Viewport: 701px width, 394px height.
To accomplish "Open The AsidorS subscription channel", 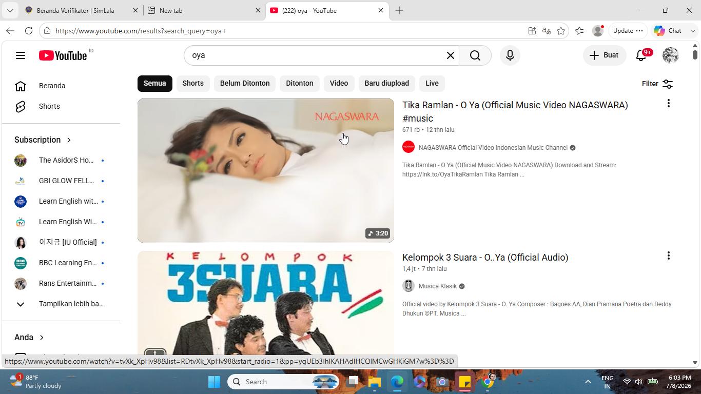I will pos(61,160).
